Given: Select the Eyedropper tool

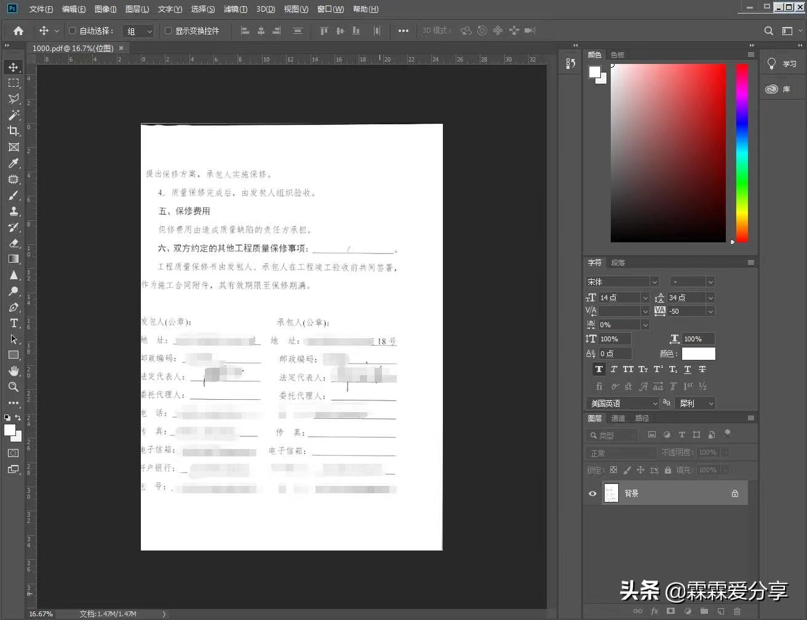Looking at the screenshot, I should click(14, 163).
